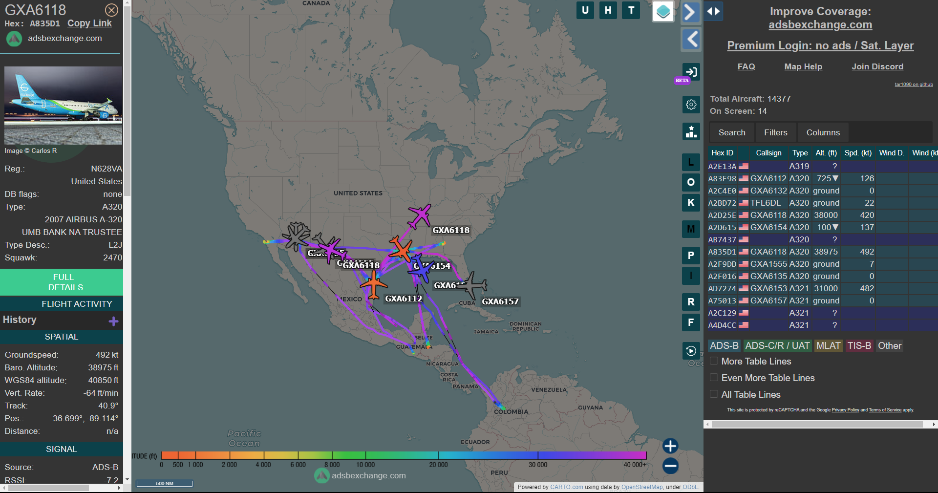The width and height of the screenshot is (938, 493).
Task: Open the map layer selector icon
Action: tap(663, 12)
